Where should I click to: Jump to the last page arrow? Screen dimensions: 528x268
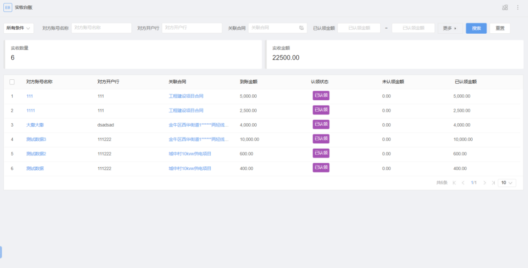coord(493,183)
